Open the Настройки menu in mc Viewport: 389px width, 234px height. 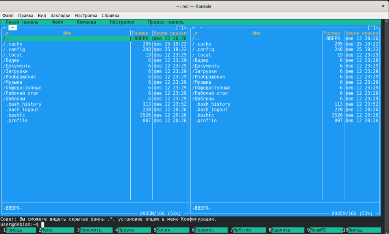[x=122, y=22]
